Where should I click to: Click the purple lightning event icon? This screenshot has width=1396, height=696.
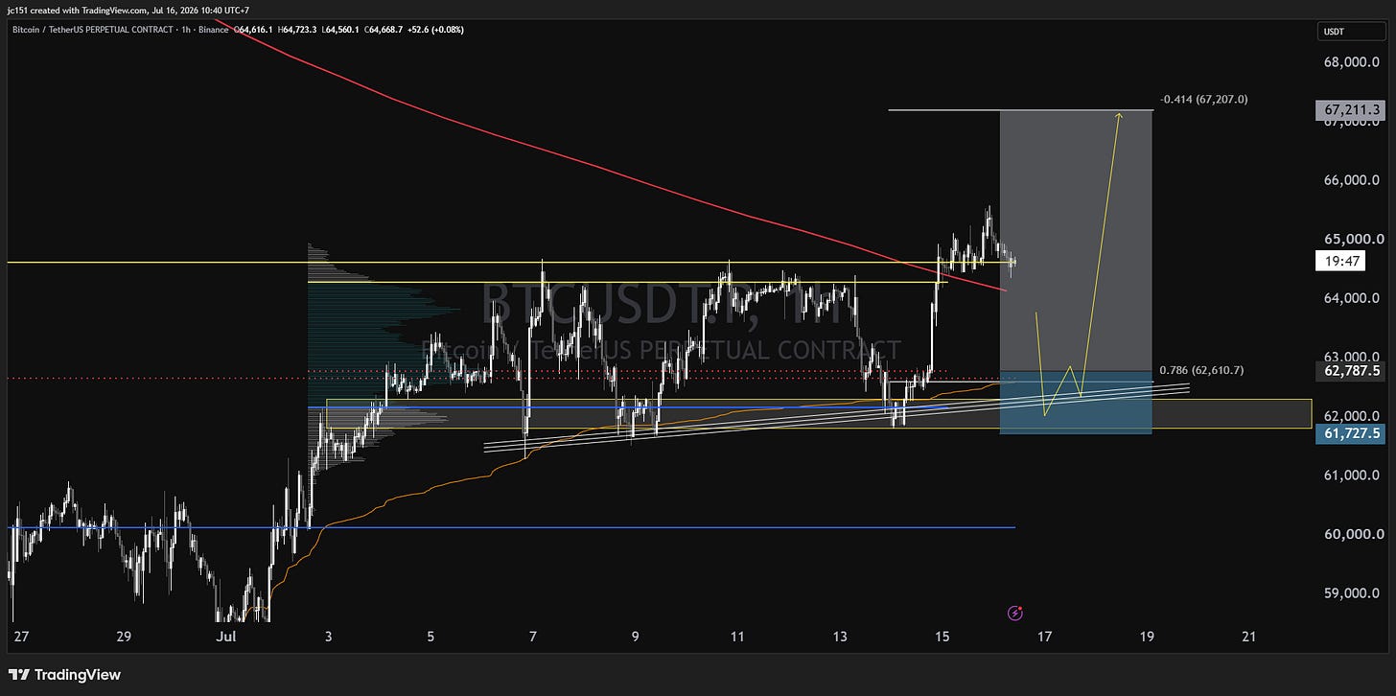[1015, 613]
